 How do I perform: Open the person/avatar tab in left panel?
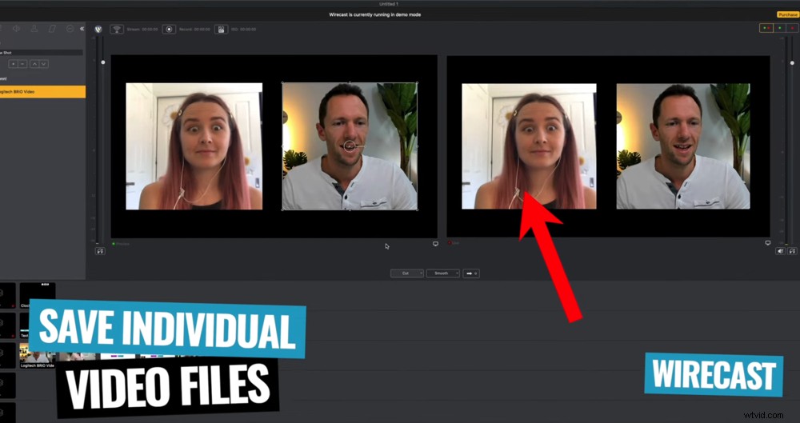coord(34,29)
